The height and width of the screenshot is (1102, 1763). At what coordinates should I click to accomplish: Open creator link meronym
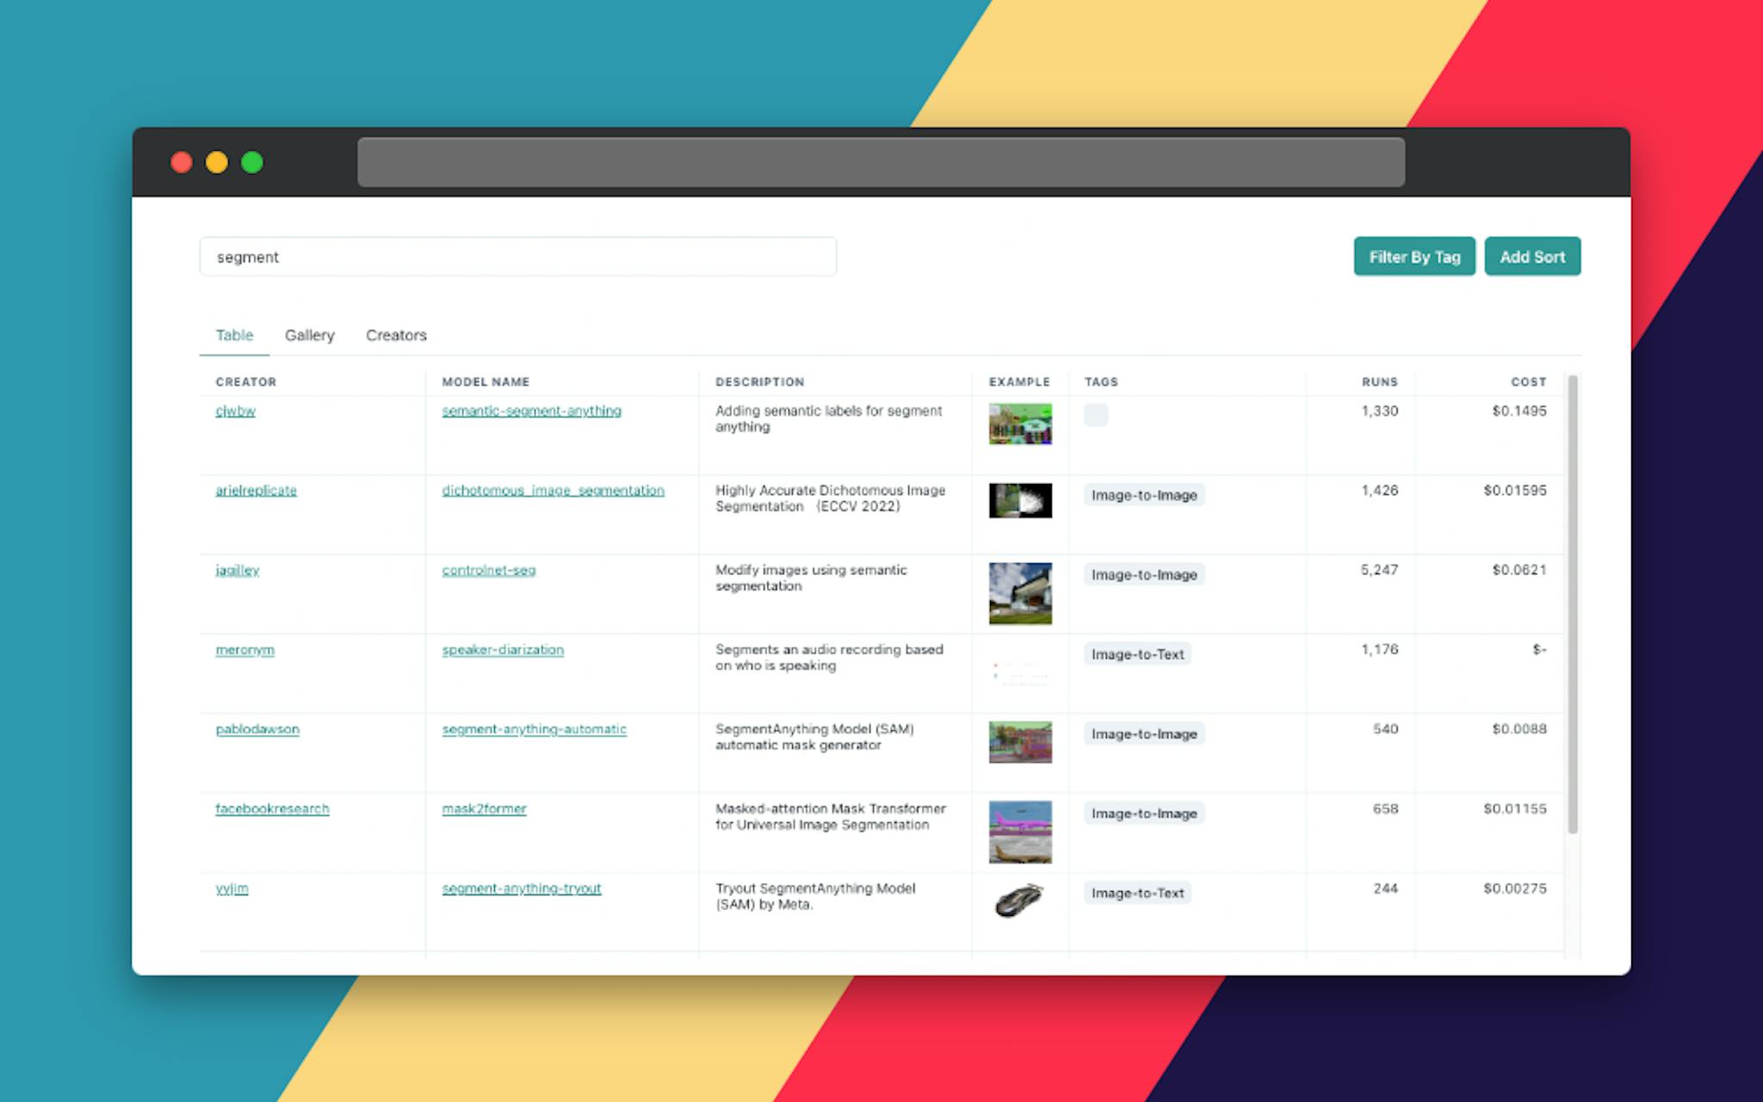pos(244,649)
